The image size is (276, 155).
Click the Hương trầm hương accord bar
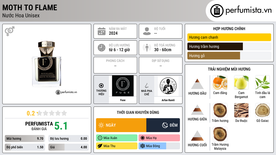229,46
